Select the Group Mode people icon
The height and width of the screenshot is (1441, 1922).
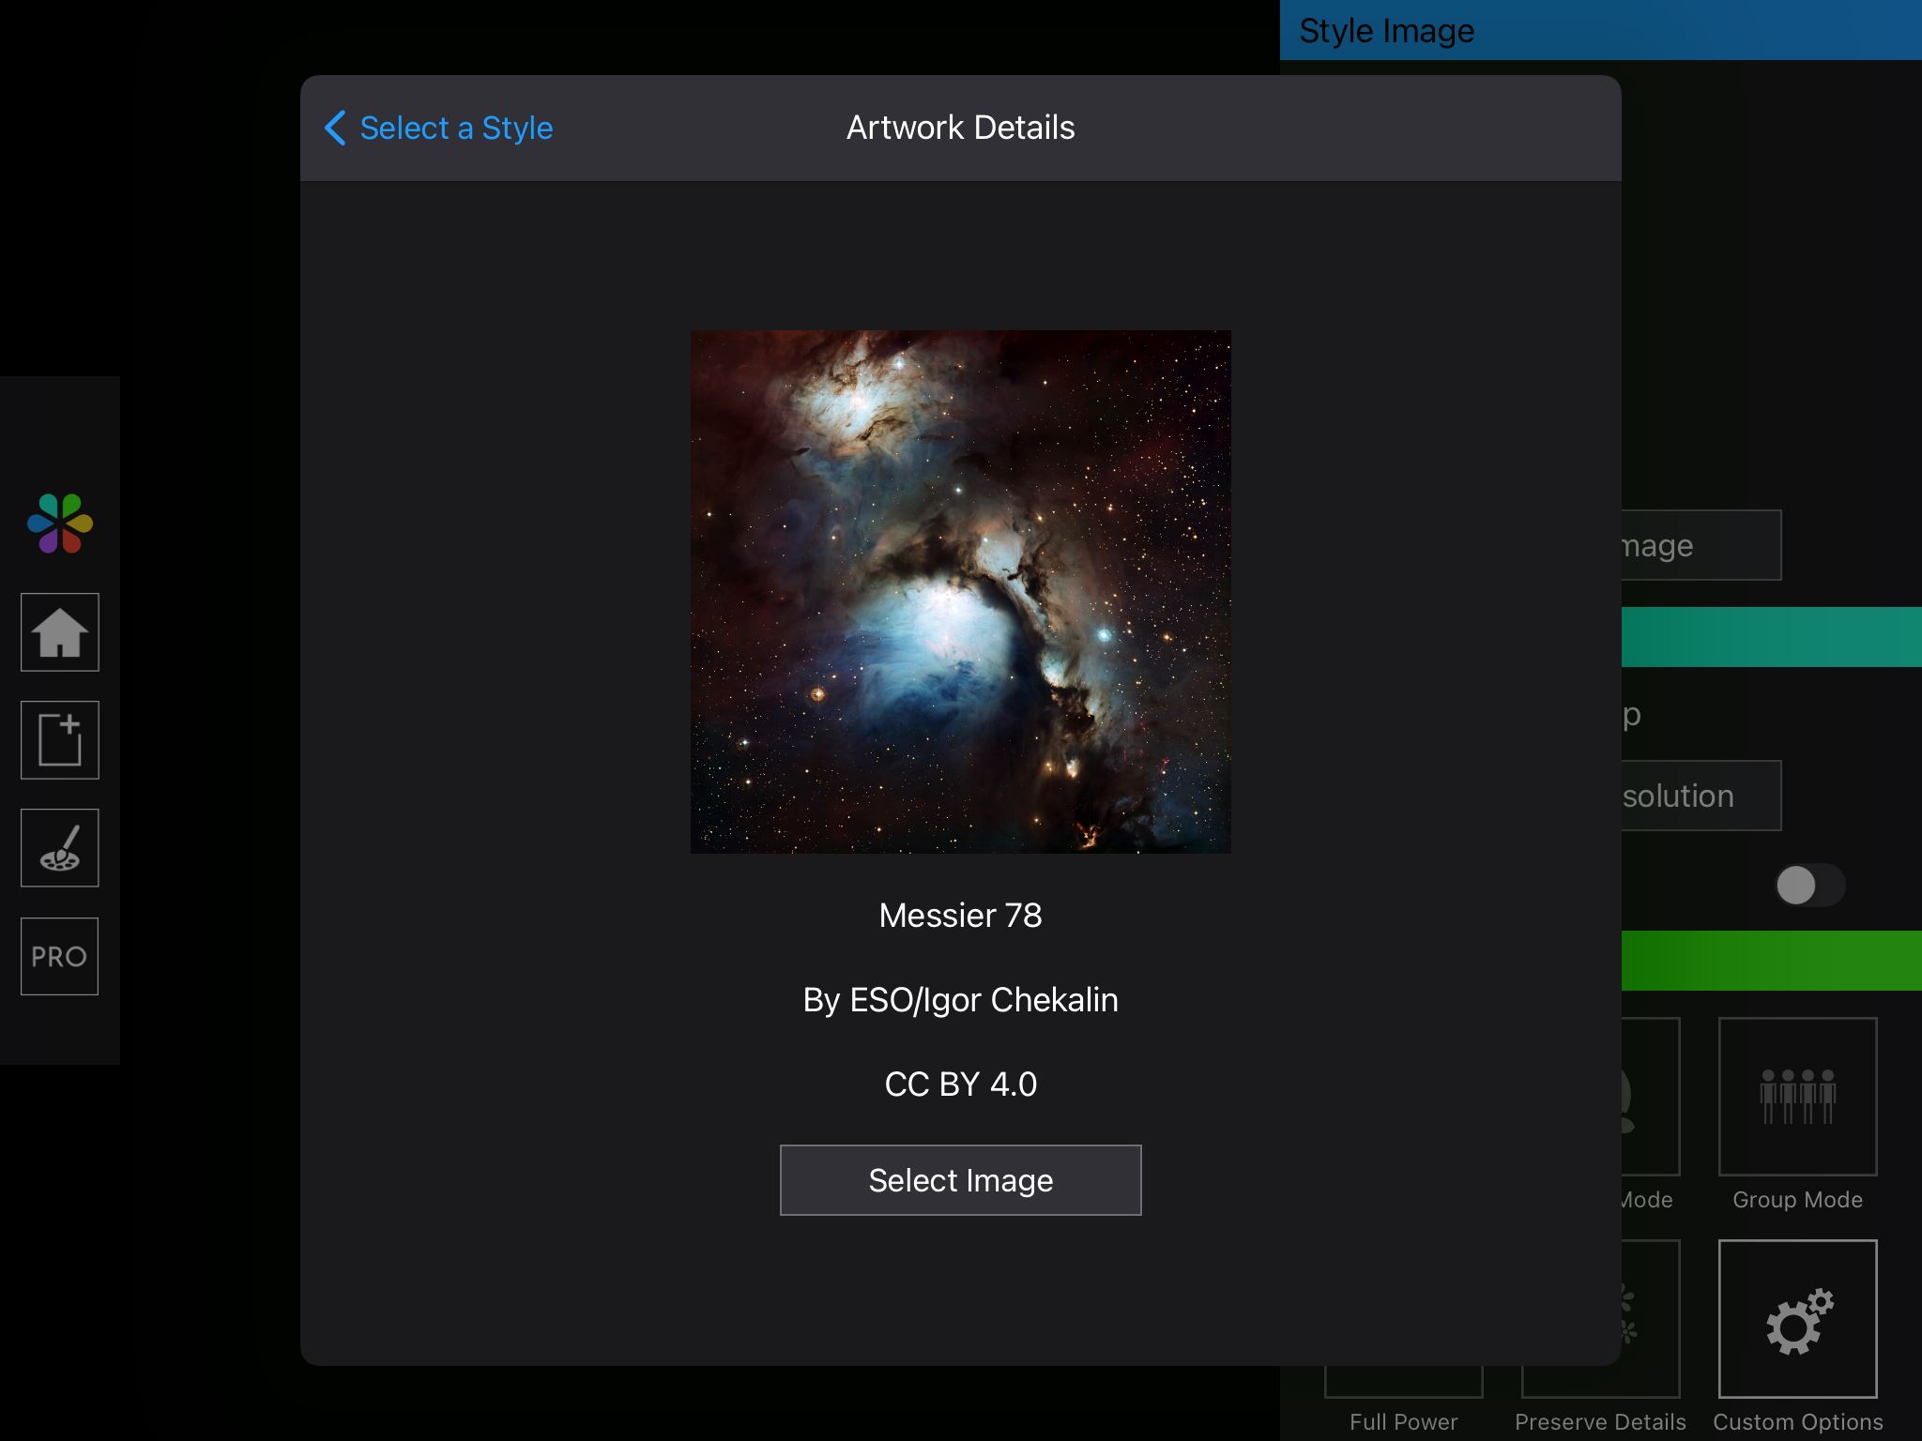(x=1797, y=1096)
